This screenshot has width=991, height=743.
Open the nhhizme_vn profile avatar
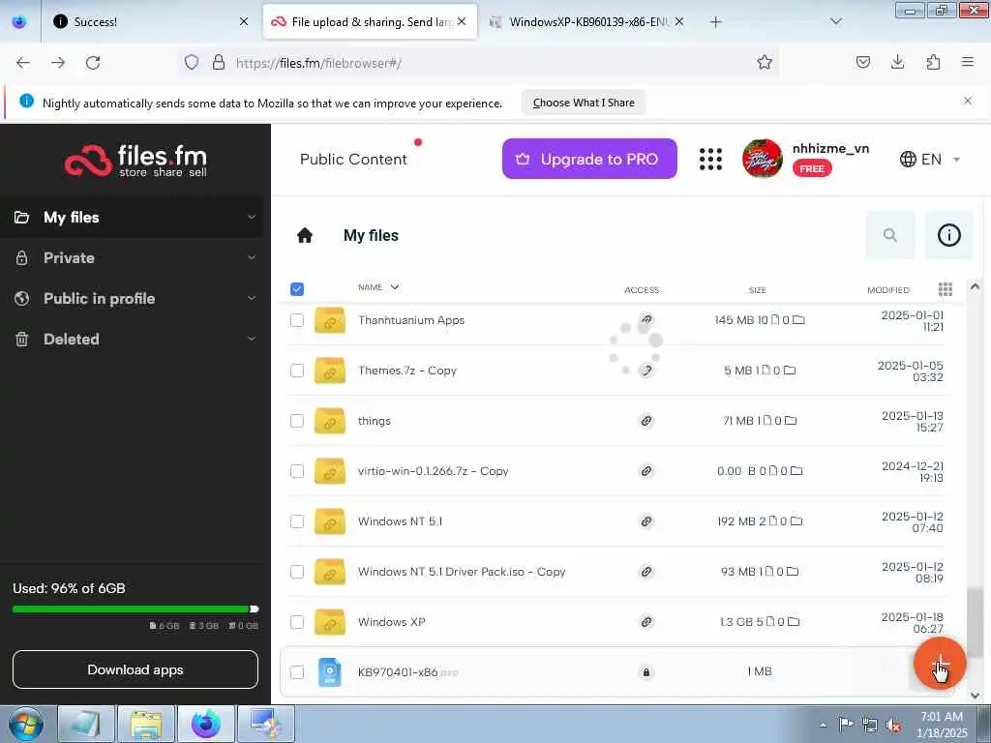tap(763, 159)
